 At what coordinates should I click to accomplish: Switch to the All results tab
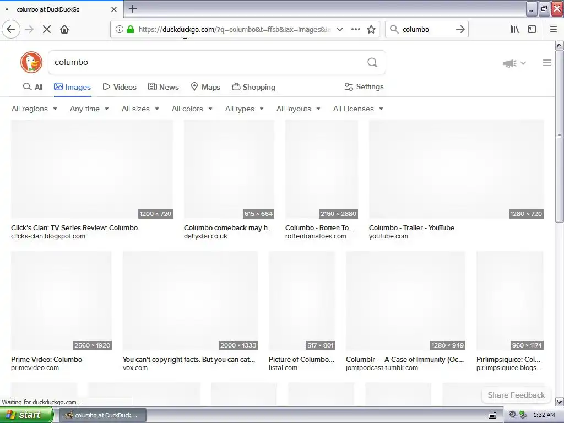[x=32, y=87]
